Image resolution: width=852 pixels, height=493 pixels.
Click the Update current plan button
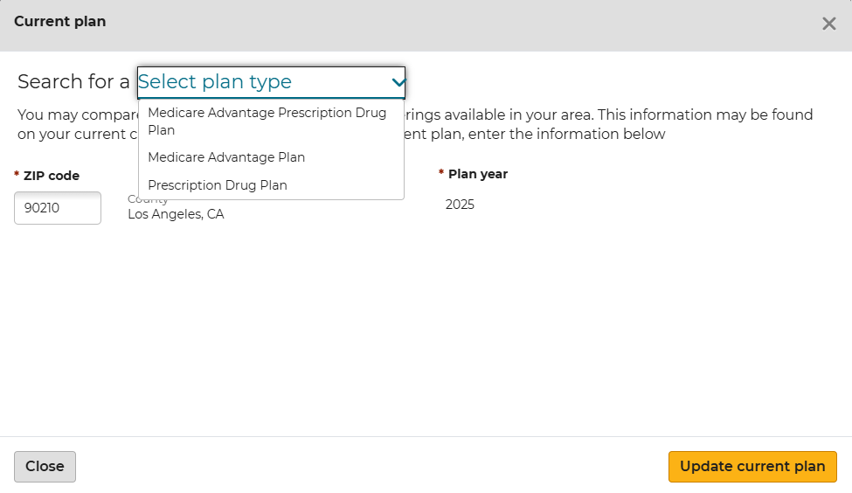click(752, 466)
